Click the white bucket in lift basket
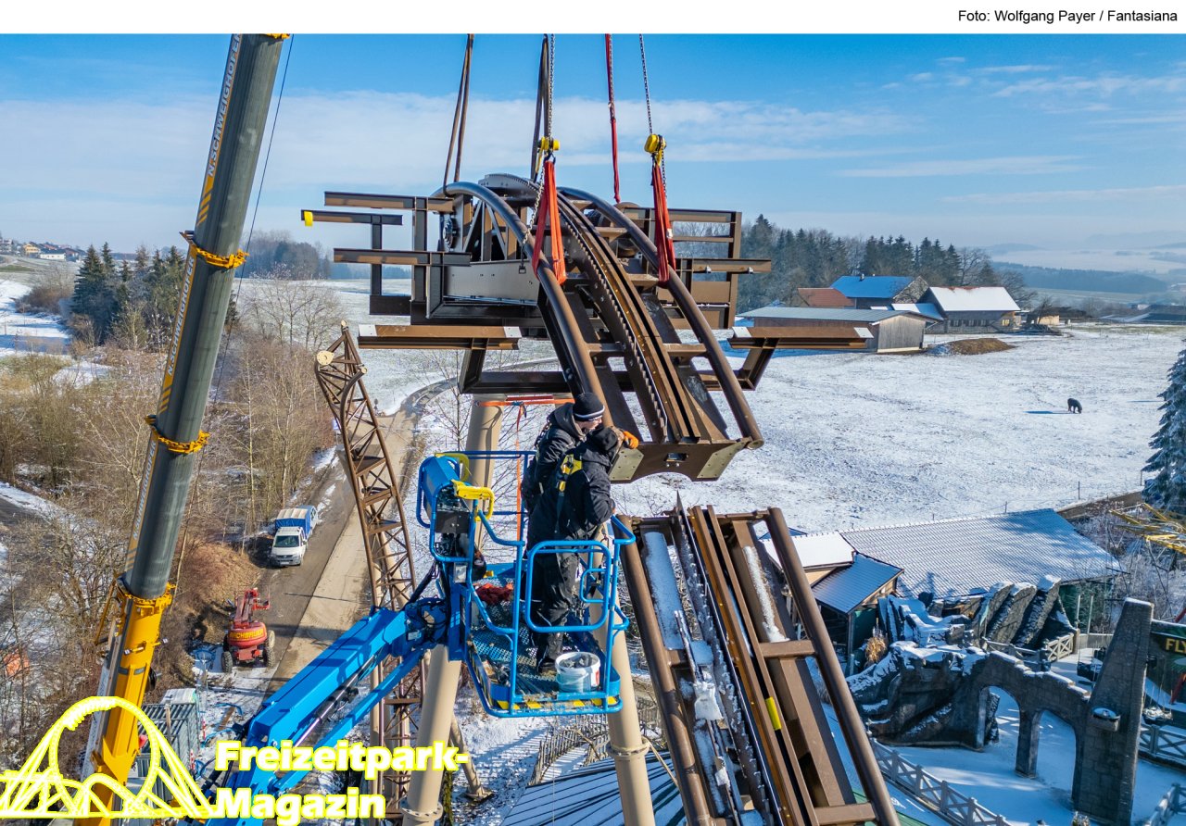The width and height of the screenshot is (1186, 826). pos(578,670)
